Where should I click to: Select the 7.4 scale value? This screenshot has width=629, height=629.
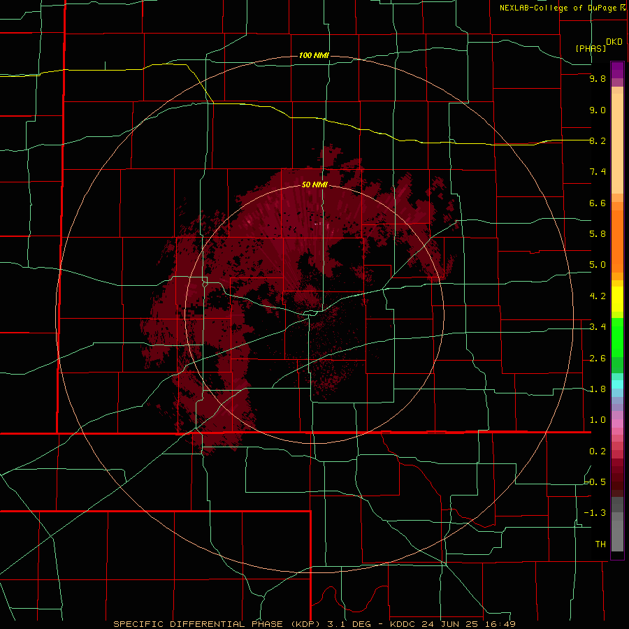click(598, 172)
